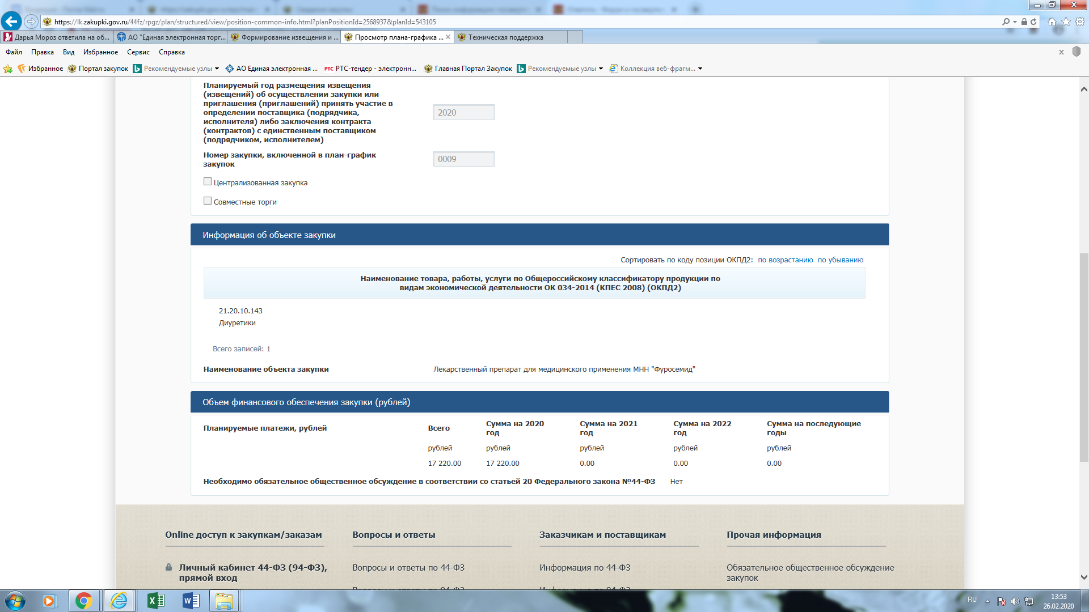1089x612 pixels.
Task: Launch Google Chrome from the taskbar
Action: (84, 601)
